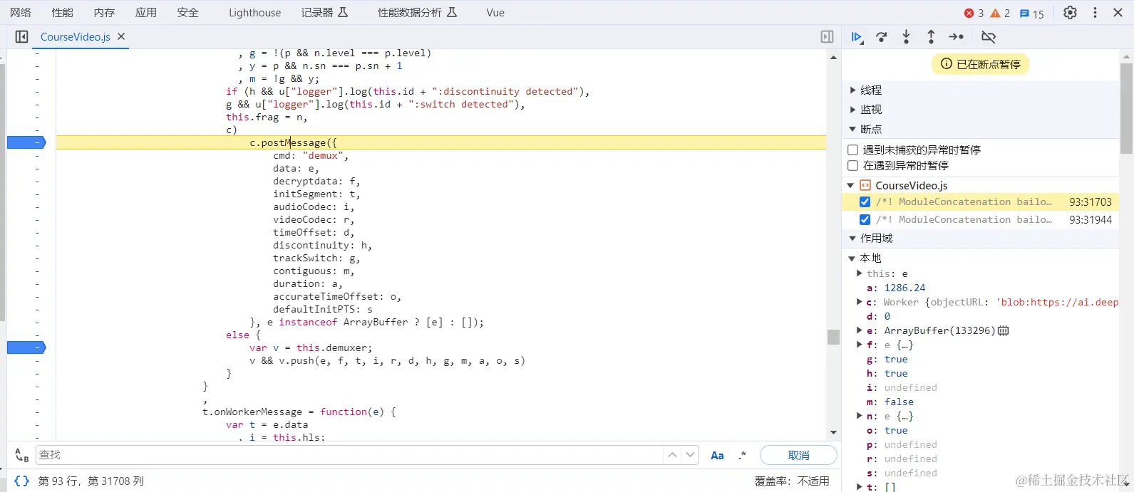1134x492 pixels.
Task: Open the Lighthouse tab
Action: pyautogui.click(x=254, y=13)
